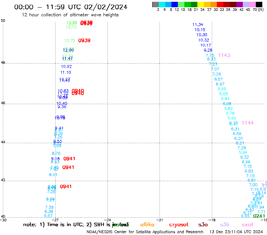
Task: Click the wave height value 7.28
Action: click(49, 208)
